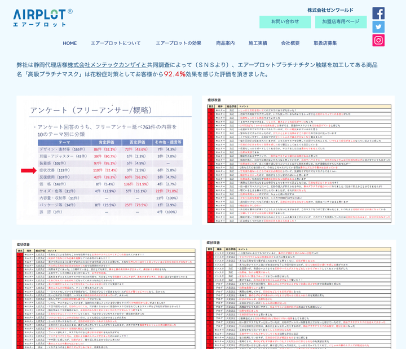Open 施工実績 menu item

[x=258, y=43]
